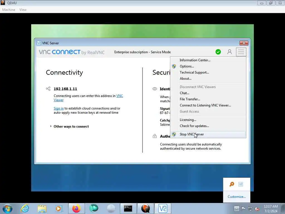Click the Show desktop strip right of the clock
Viewport: 285px width, 214px height.
click(x=283, y=208)
